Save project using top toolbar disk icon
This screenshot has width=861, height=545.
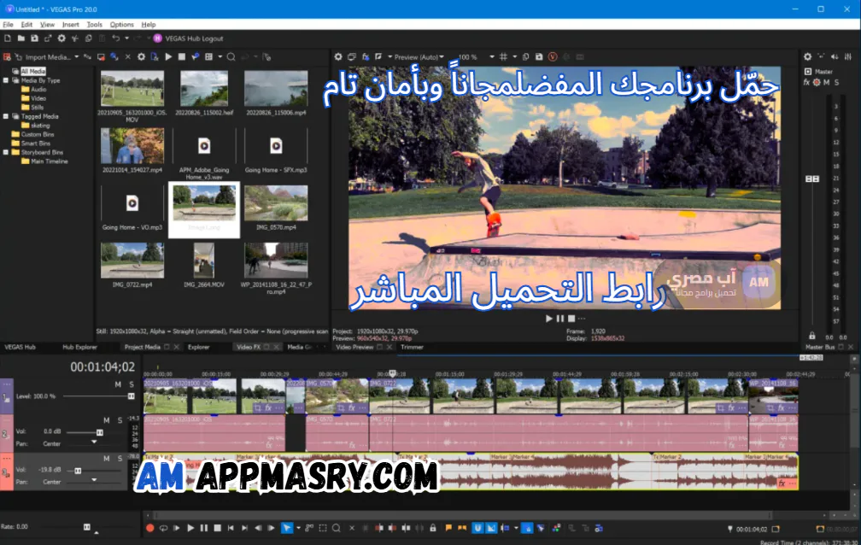[34, 38]
